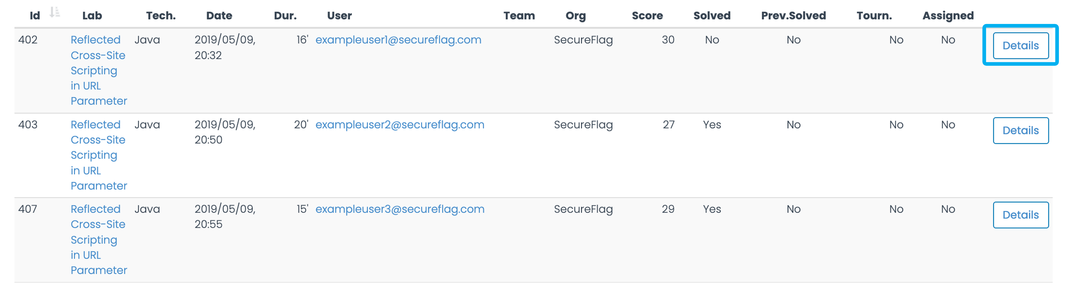The width and height of the screenshot is (1066, 283).
Task: Open Reflected Cross-Site Scripting lab in row 407
Action: point(99,240)
